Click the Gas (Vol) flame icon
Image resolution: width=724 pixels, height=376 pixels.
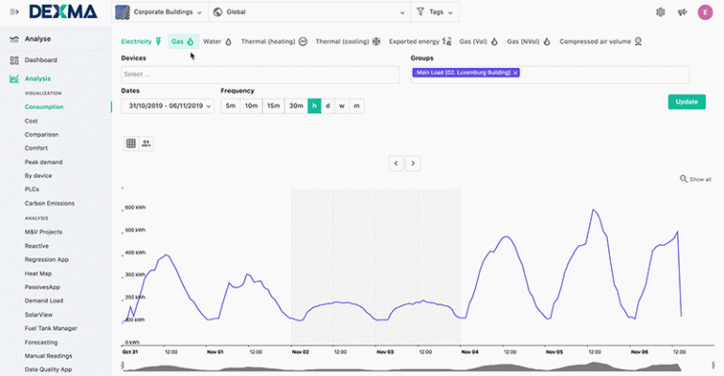tap(494, 41)
